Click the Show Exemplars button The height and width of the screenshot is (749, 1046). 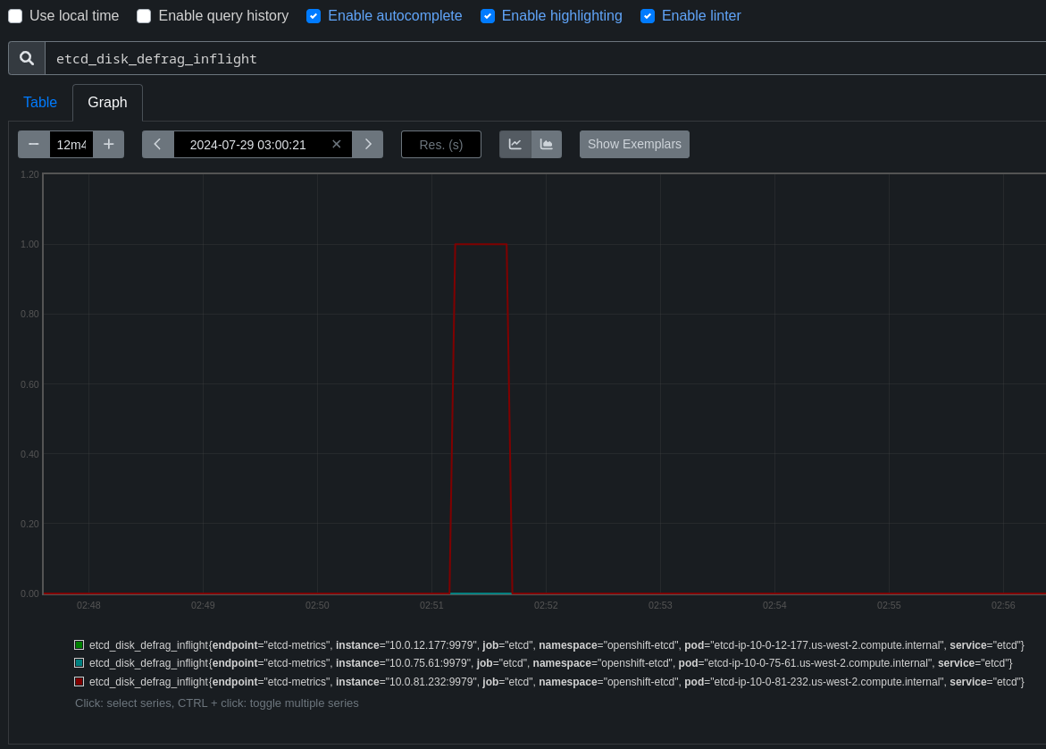tap(634, 144)
